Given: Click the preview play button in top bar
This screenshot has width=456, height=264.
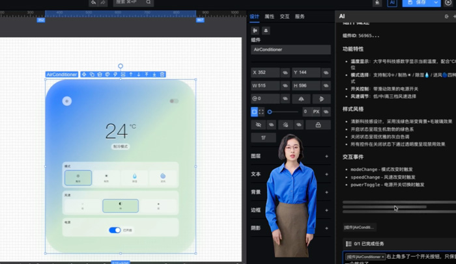Looking at the screenshot, I should point(448,3).
